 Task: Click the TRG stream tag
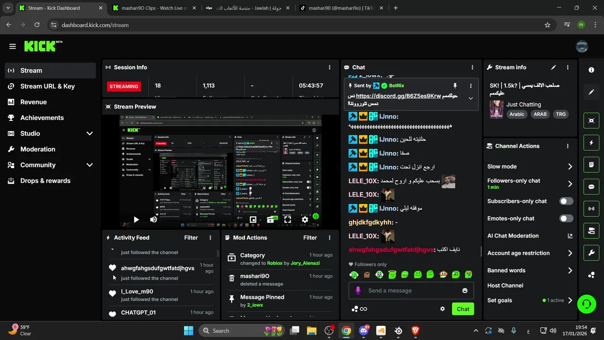561,114
